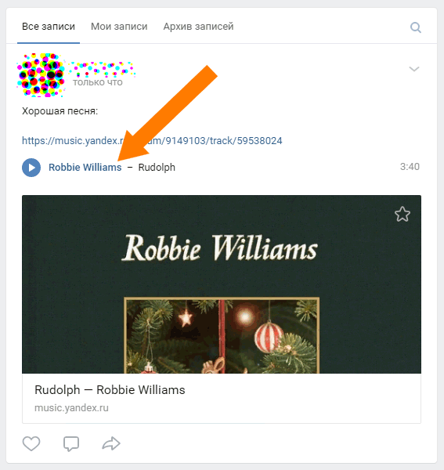The height and width of the screenshot is (470, 444).
Task: Open the только что post timestamp
Action: pyautogui.click(x=98, y=82)
